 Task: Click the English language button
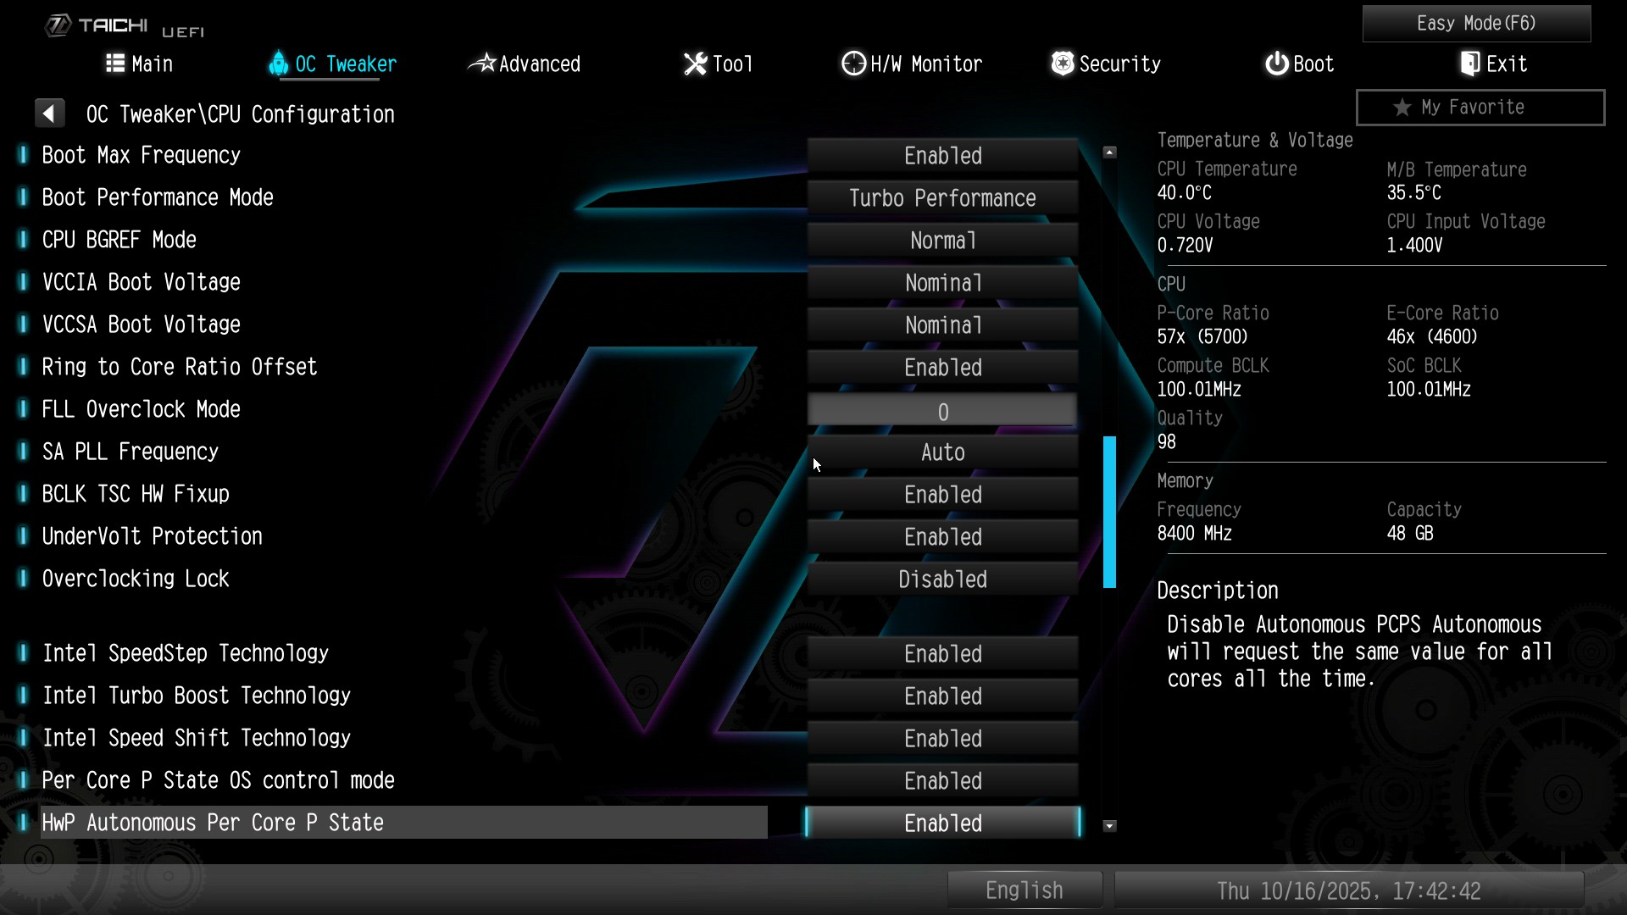[x=1024, y=890]
